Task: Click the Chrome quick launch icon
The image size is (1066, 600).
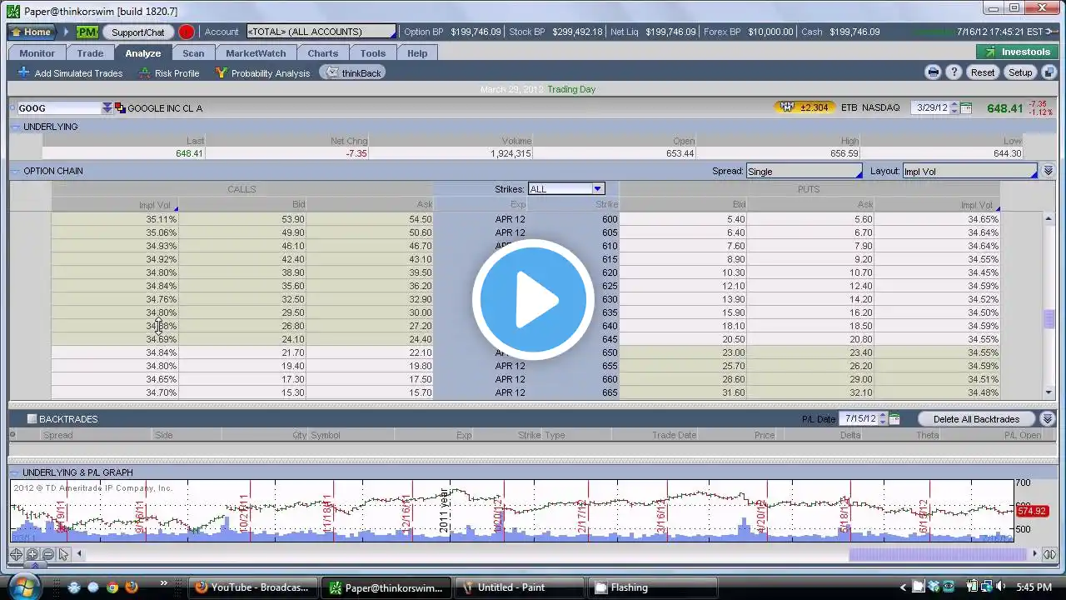Action: [x=112, y=587]
